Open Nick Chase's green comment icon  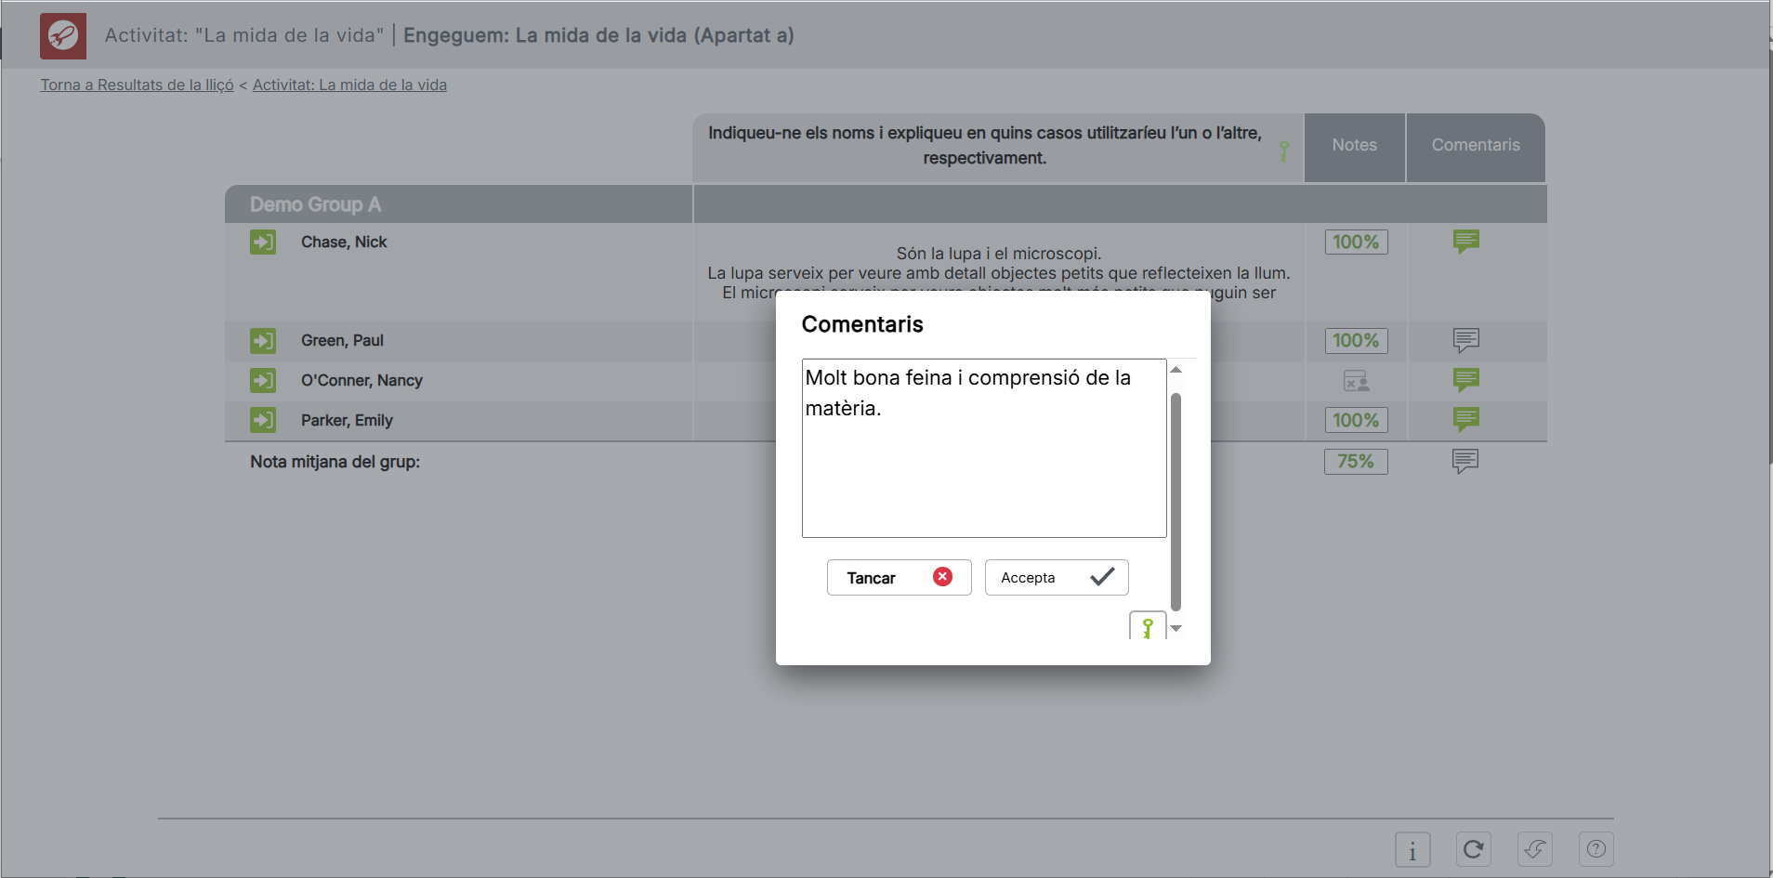coord(1465,242)
